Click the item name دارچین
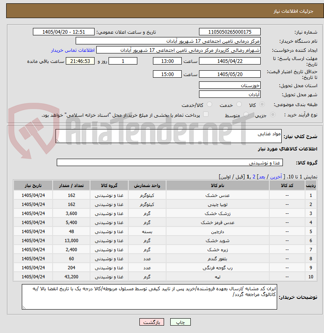 click(x=218, y=232)
